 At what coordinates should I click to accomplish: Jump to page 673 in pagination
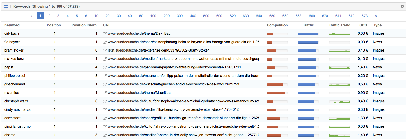click(365, 16)
